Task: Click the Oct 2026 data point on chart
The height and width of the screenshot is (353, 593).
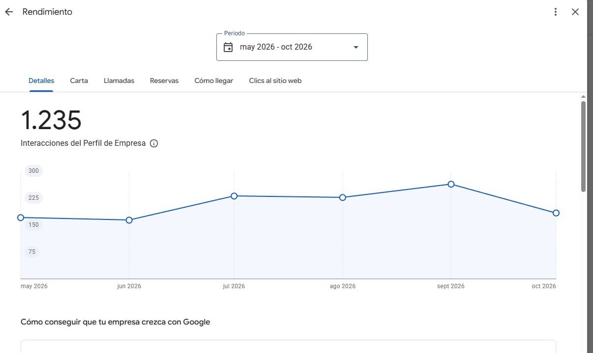Action: tap(556, 213)
